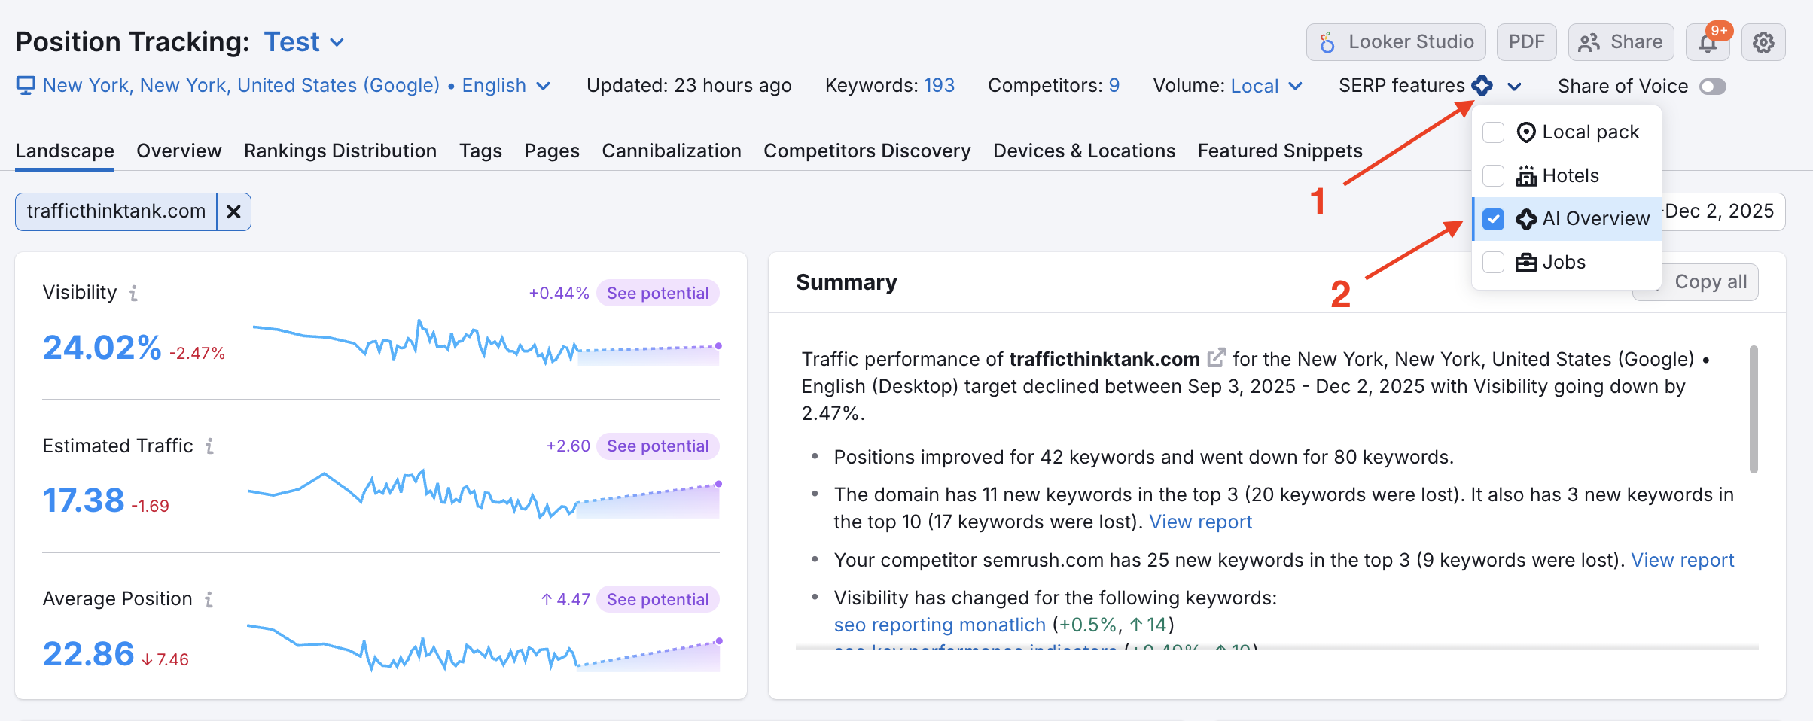Image resolution: width=1813 pixels, height=721 pixels.
Task: Click the desktop monitor icon near the location
Action: click(x=26, y=85)
